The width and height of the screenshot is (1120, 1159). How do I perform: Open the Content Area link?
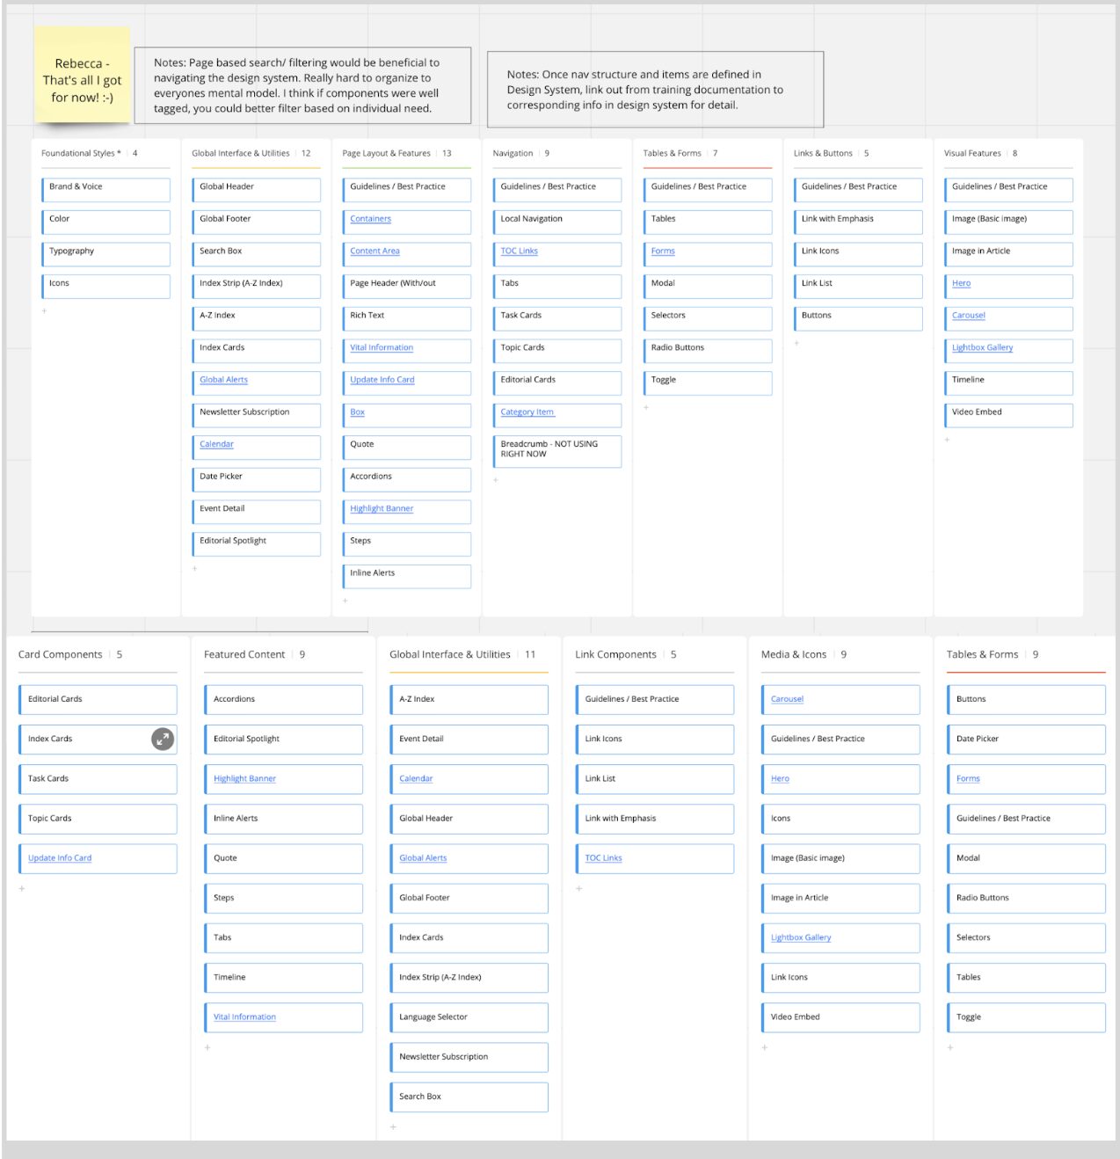375,251
